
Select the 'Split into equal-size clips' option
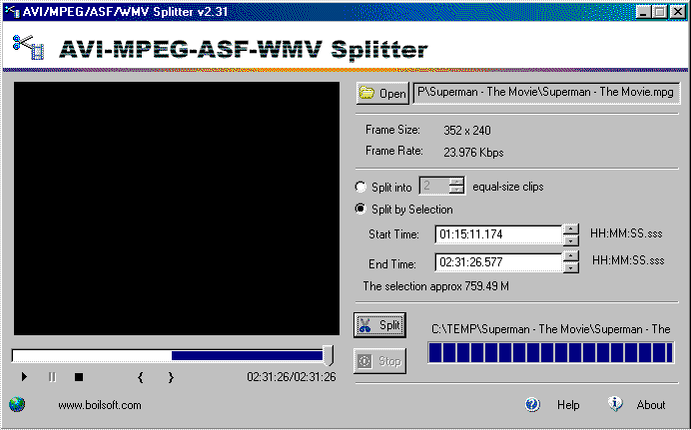click(361, 187)
